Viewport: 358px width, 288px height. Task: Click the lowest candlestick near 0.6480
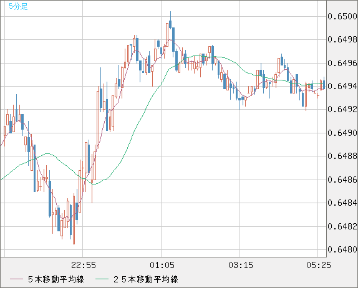point(74,219)
